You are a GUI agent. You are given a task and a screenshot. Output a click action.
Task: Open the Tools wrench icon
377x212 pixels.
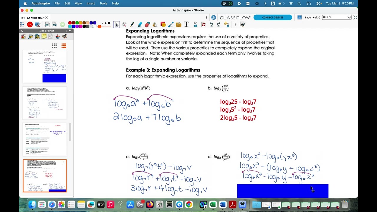coord(124,25)
